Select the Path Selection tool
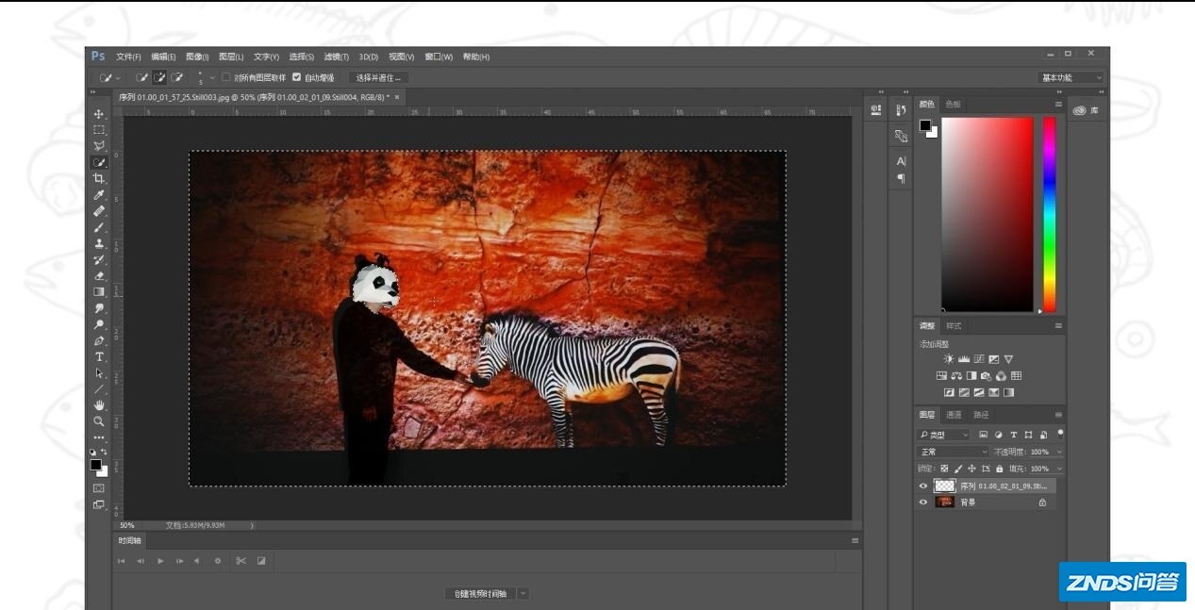The image size is (1195, 610). [x=99, y=372]
